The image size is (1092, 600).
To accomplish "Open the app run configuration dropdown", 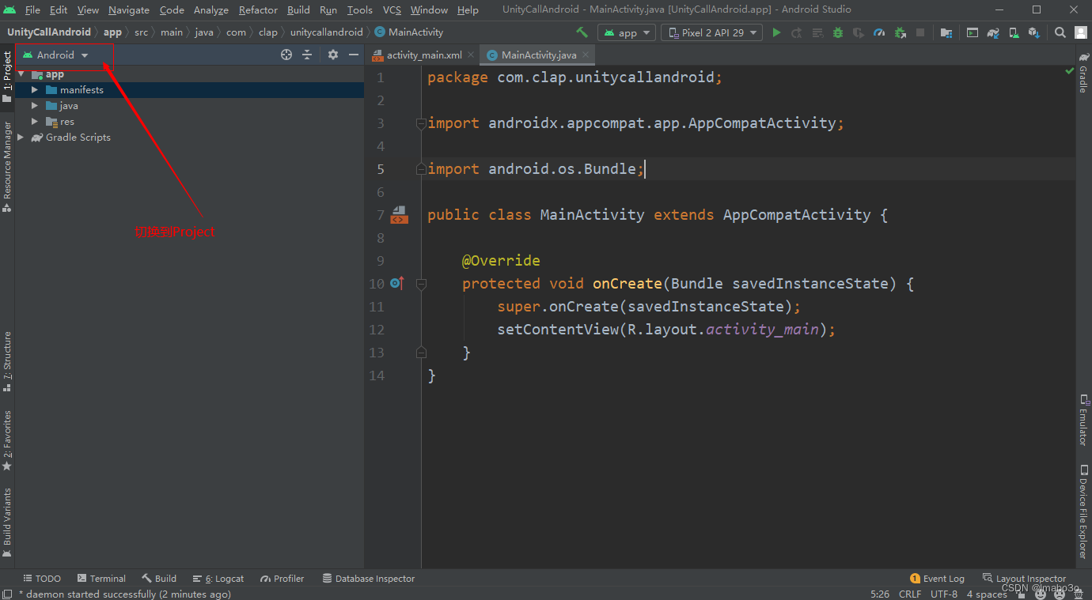I will pyautogui.click(x=627, y=32).
